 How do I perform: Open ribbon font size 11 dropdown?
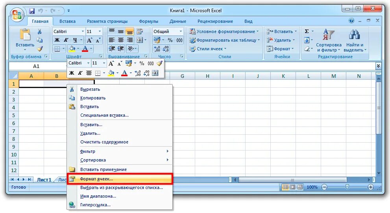click(x=100, y=31)
